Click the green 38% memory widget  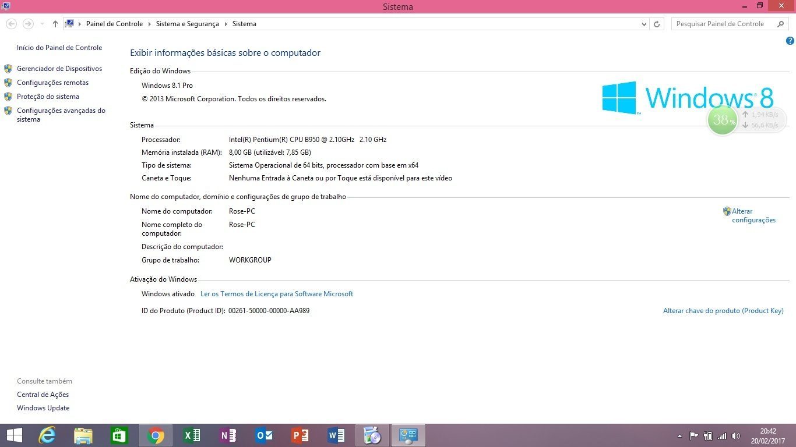click(x=722, y=120)
